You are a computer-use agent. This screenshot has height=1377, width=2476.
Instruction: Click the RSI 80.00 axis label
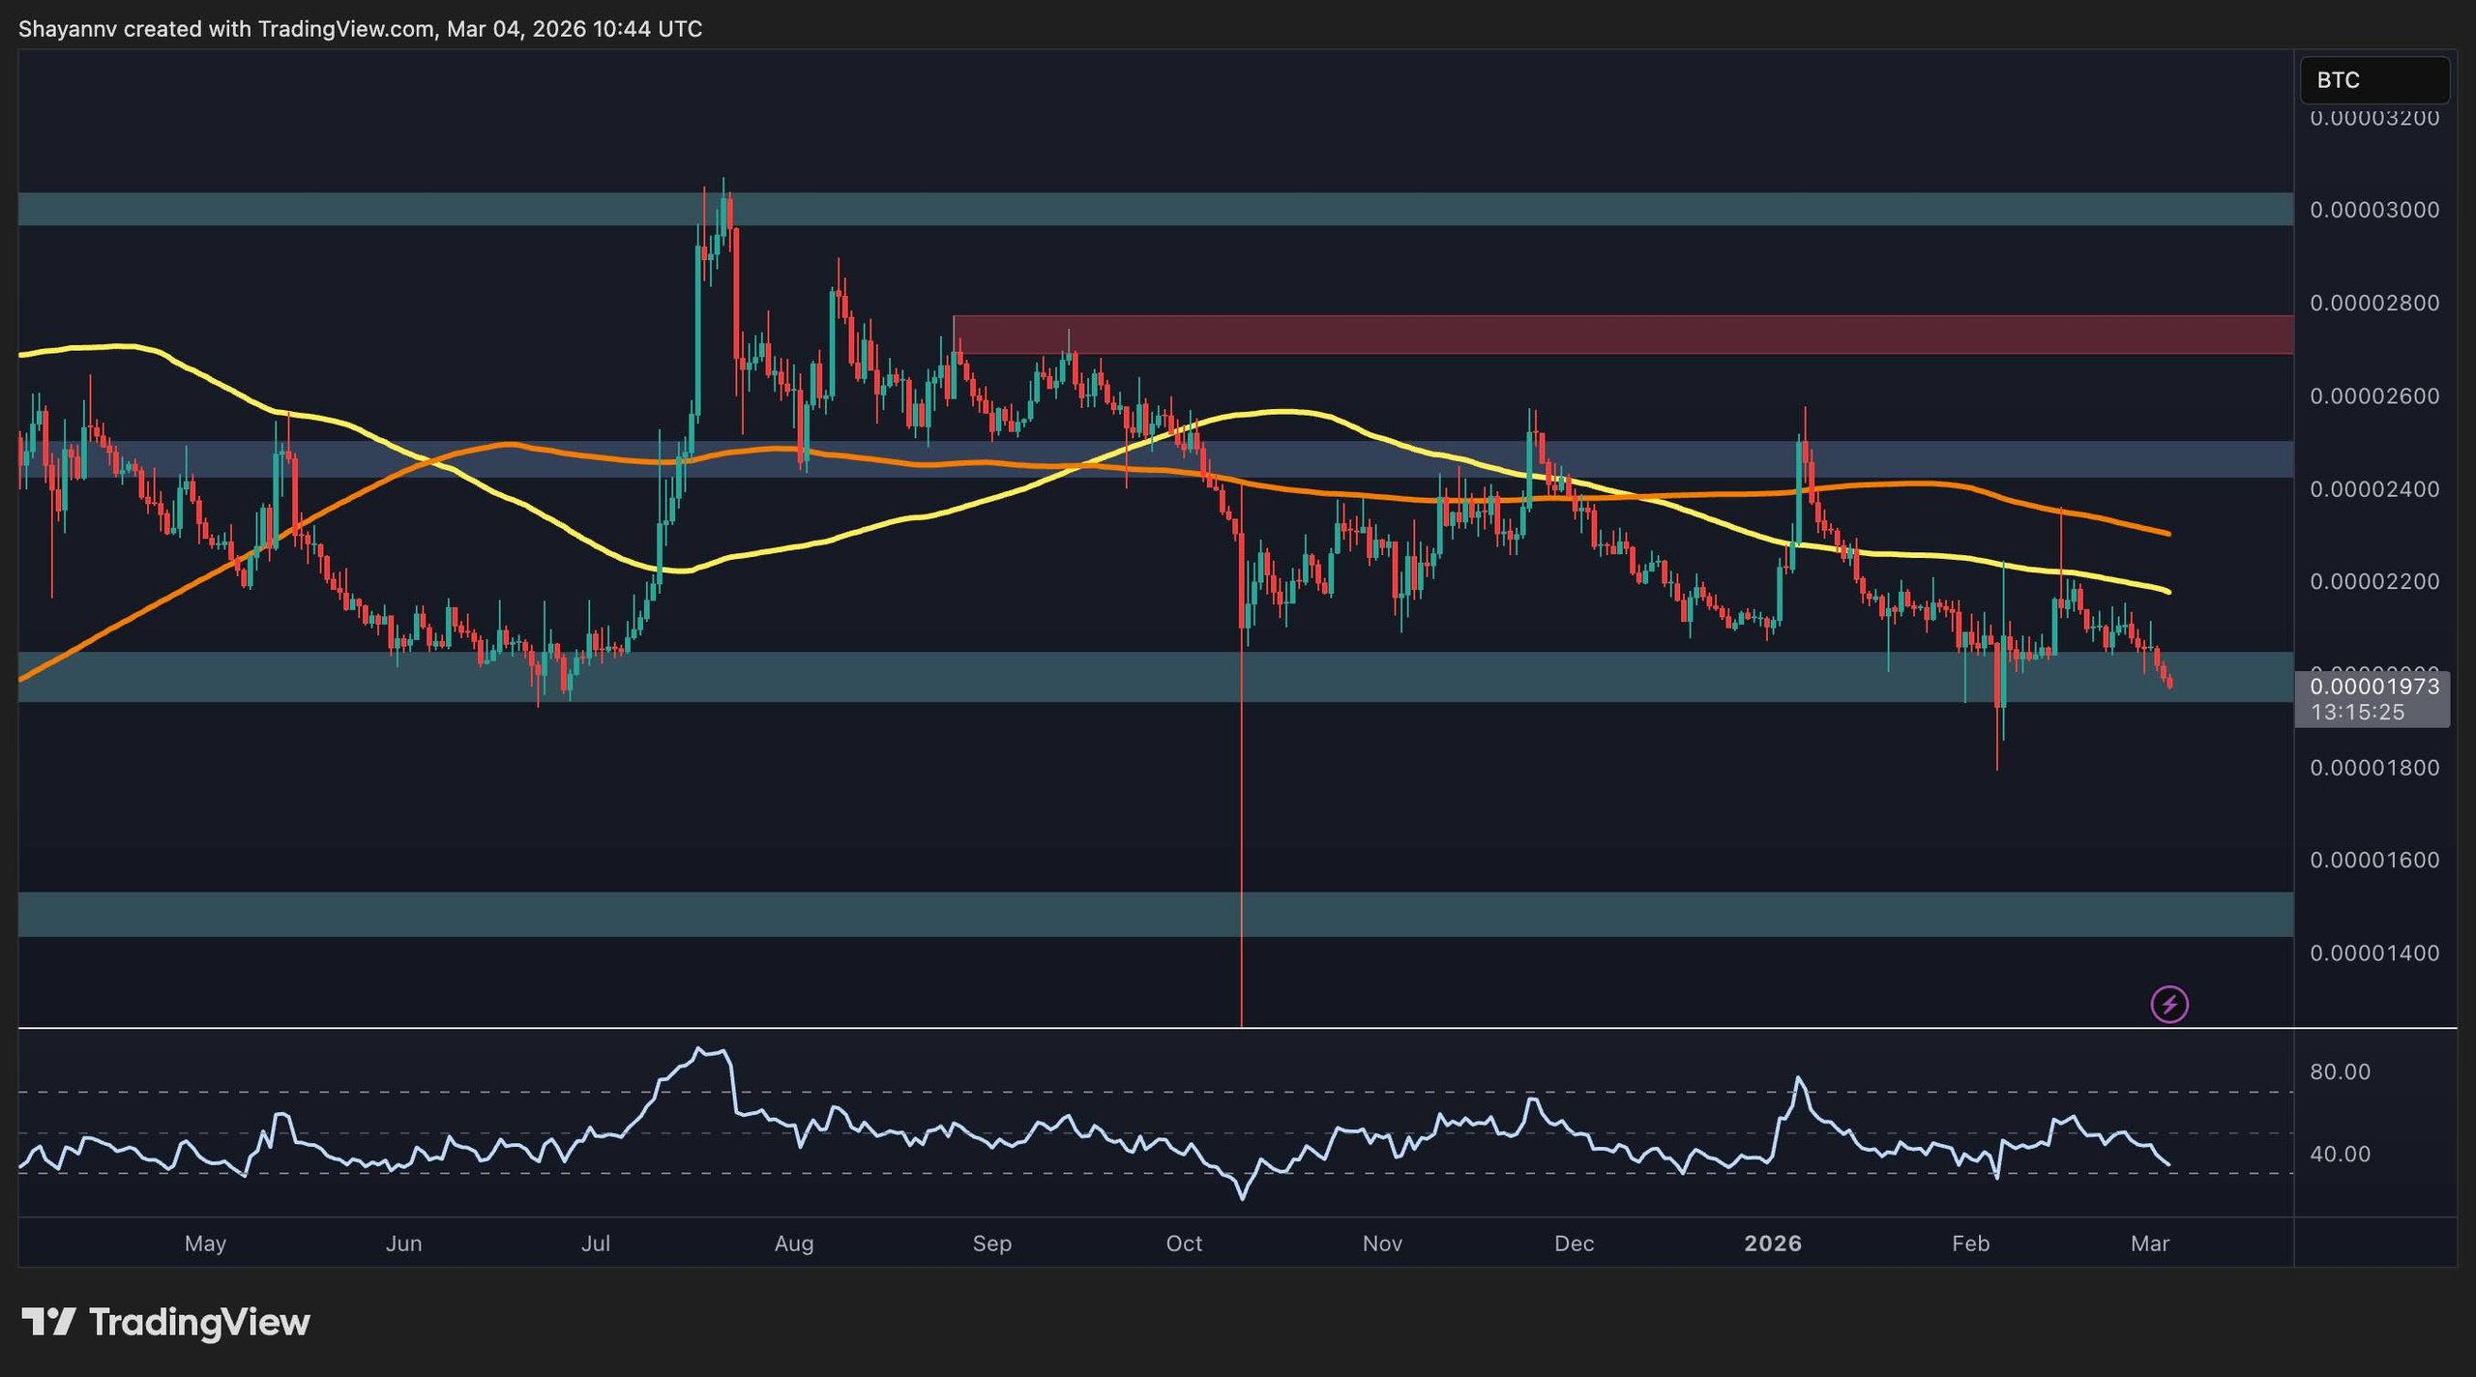coord(2340,1071)
